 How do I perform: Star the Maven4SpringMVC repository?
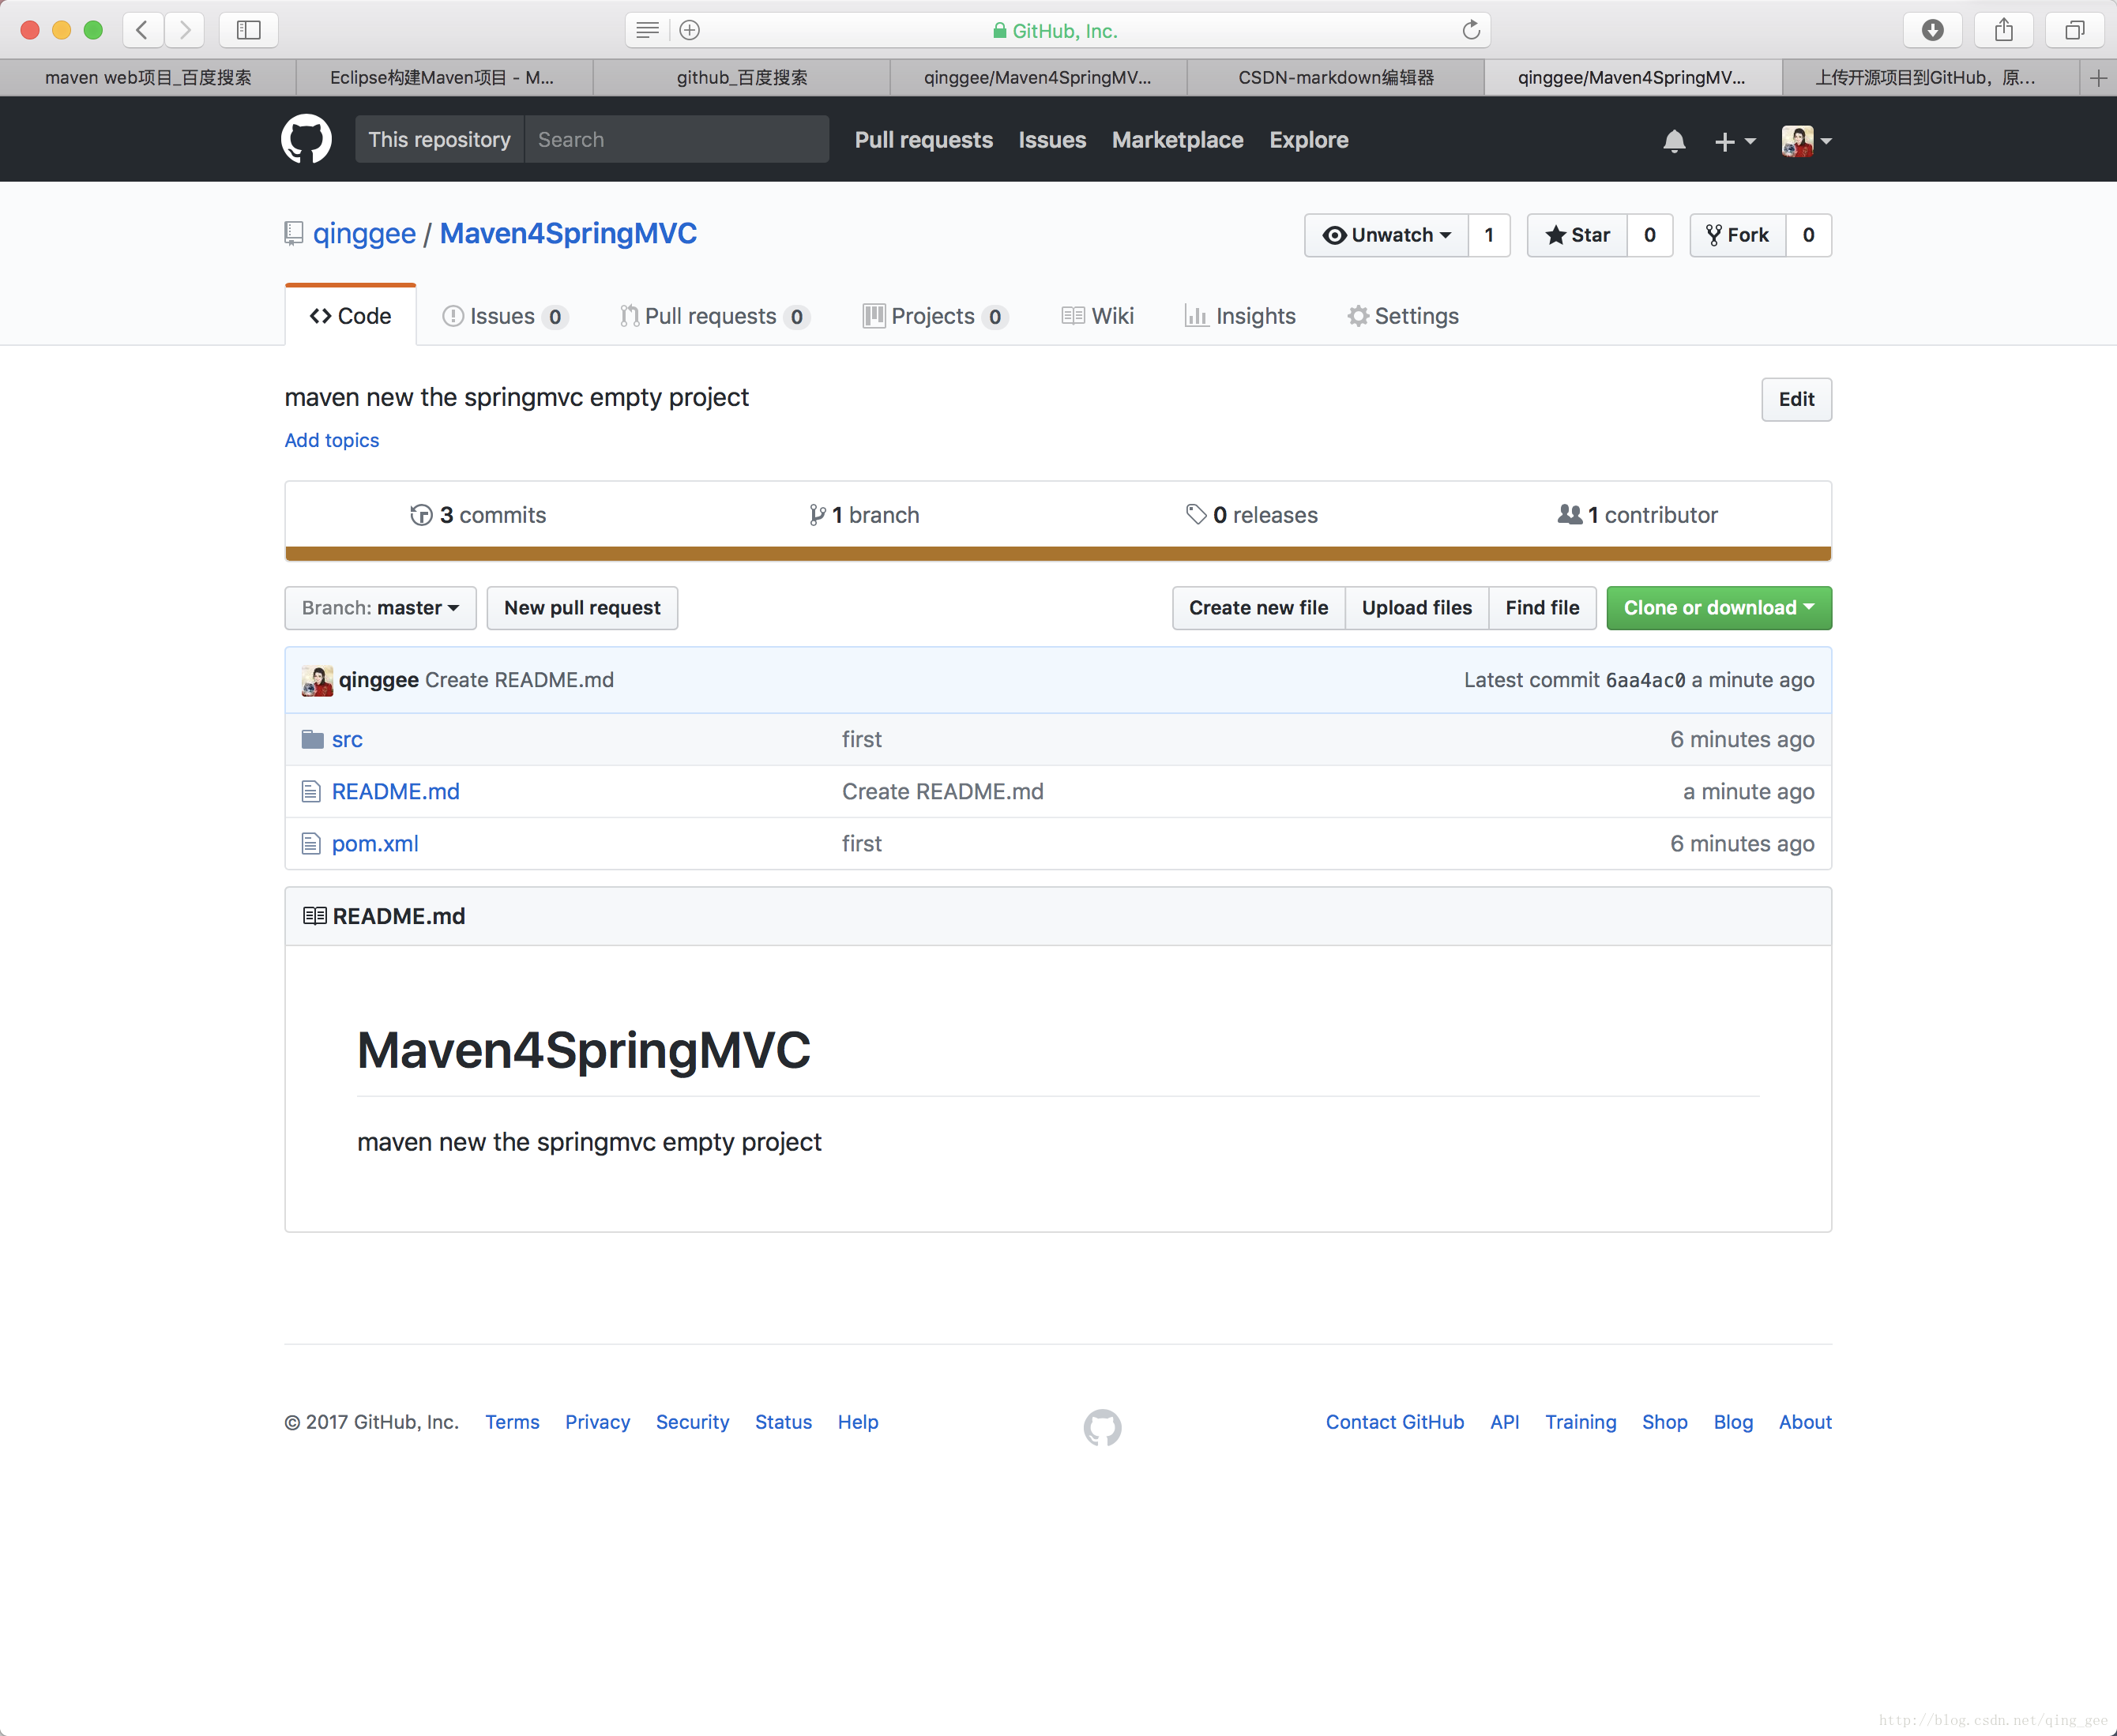pyautogui.click(x=1577, y=235)
